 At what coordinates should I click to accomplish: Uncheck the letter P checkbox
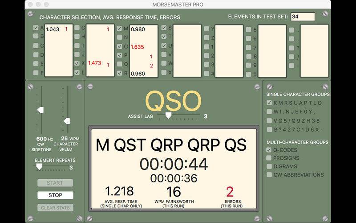tap(119, 55)
